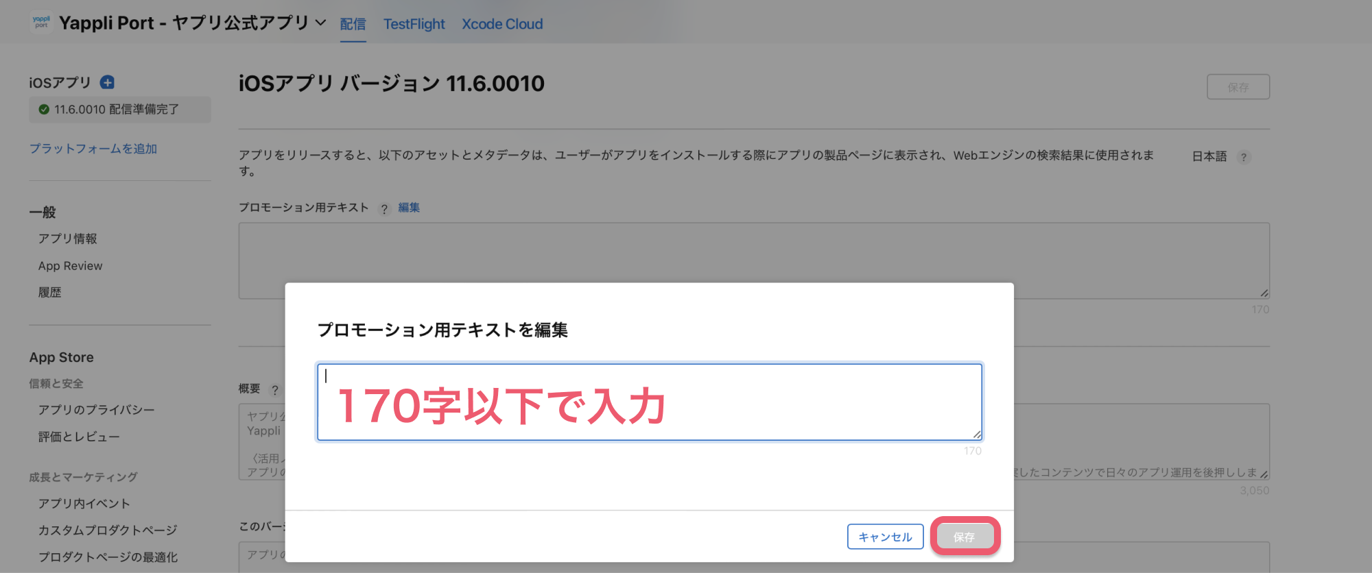Screen dimensions: 1372x573
Task: Open アプリ内イベント in the sidebar
Action: (x=84, y=504)
